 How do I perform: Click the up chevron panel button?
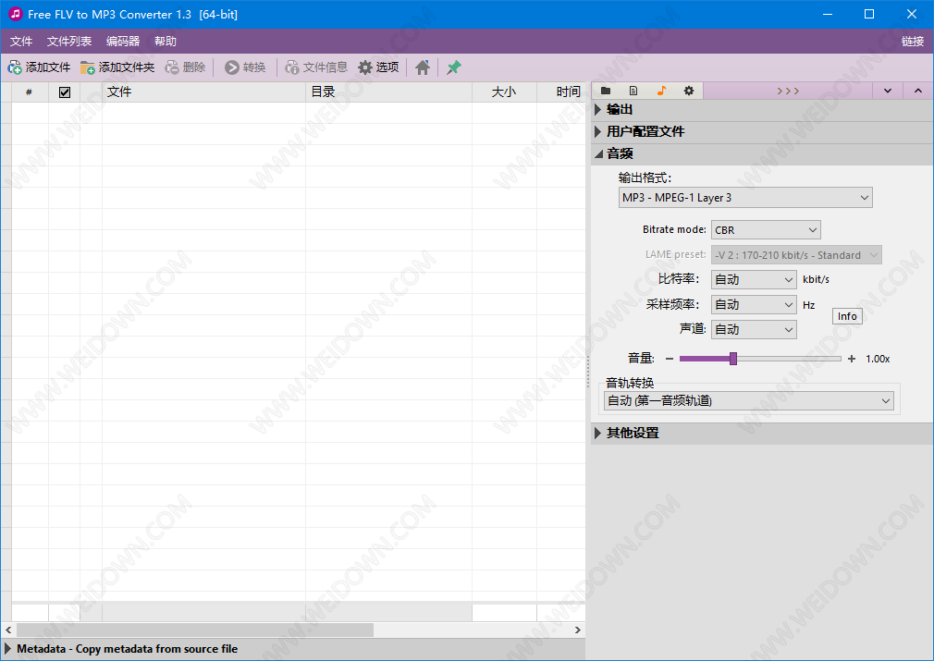pyautogui.click(x=918, y=91)
